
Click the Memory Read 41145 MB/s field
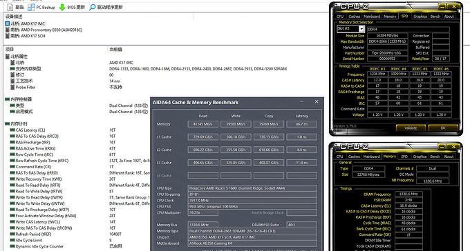[x=203, y=124]
